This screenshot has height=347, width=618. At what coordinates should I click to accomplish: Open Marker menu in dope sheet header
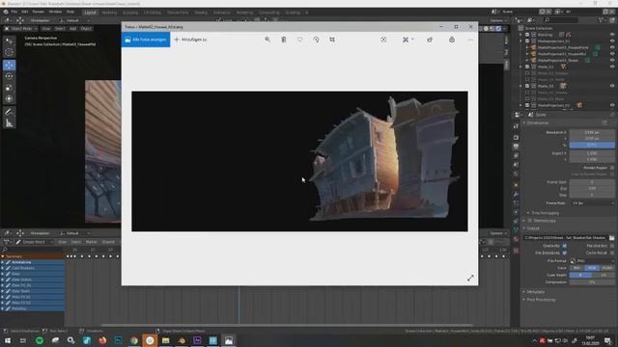(x=91, y=242)
